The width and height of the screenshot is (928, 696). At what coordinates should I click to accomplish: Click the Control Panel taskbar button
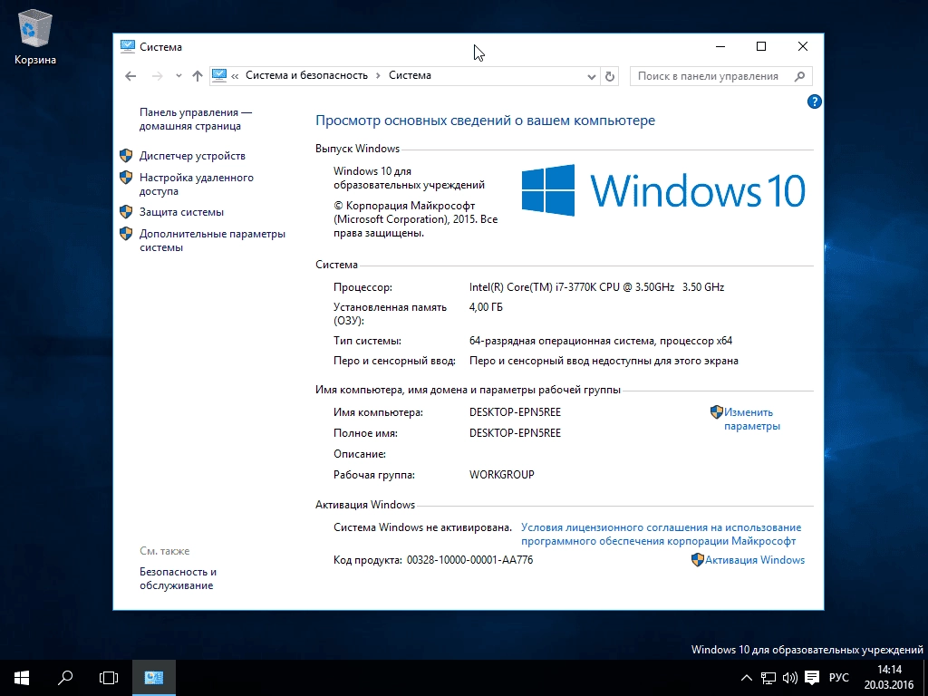click(154, 678)
